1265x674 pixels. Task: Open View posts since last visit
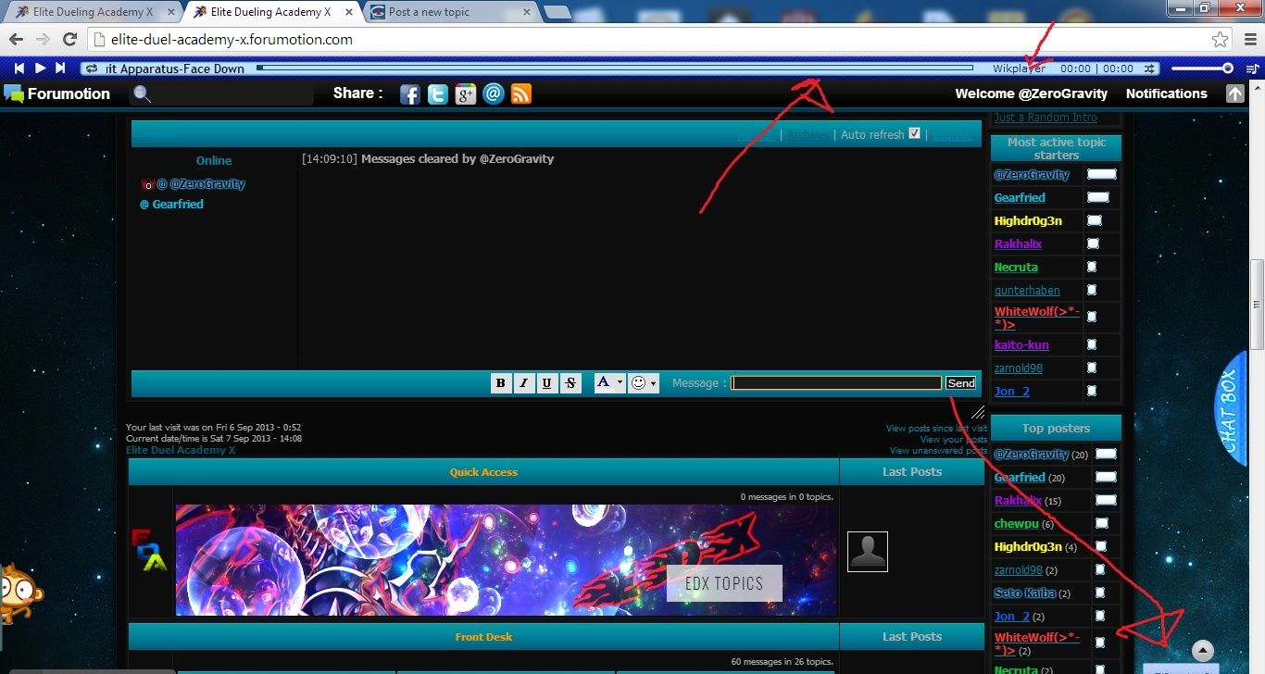tap(936, 429)
